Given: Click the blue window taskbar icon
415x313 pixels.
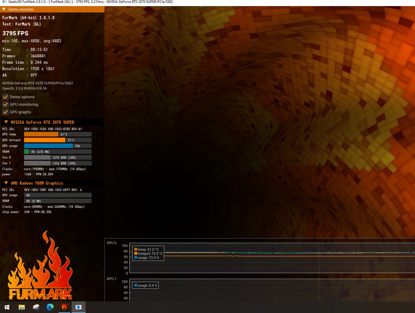Looking at the screenshot, I should pos(79,307).
